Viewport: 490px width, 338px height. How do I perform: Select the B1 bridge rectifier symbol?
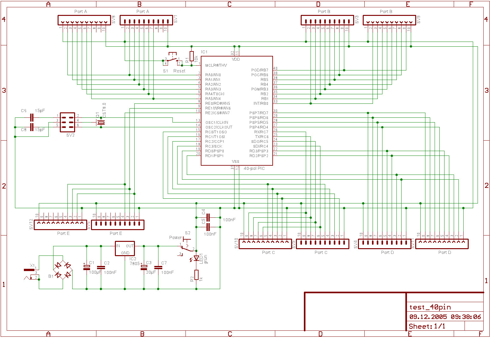pos(63,270)
